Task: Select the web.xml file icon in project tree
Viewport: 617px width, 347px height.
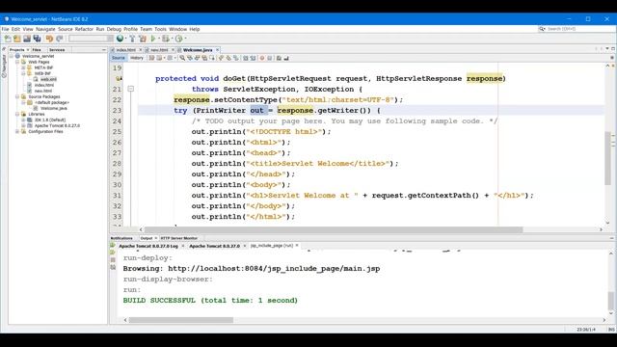Action: pyautogui.click(x=36, y=79)
